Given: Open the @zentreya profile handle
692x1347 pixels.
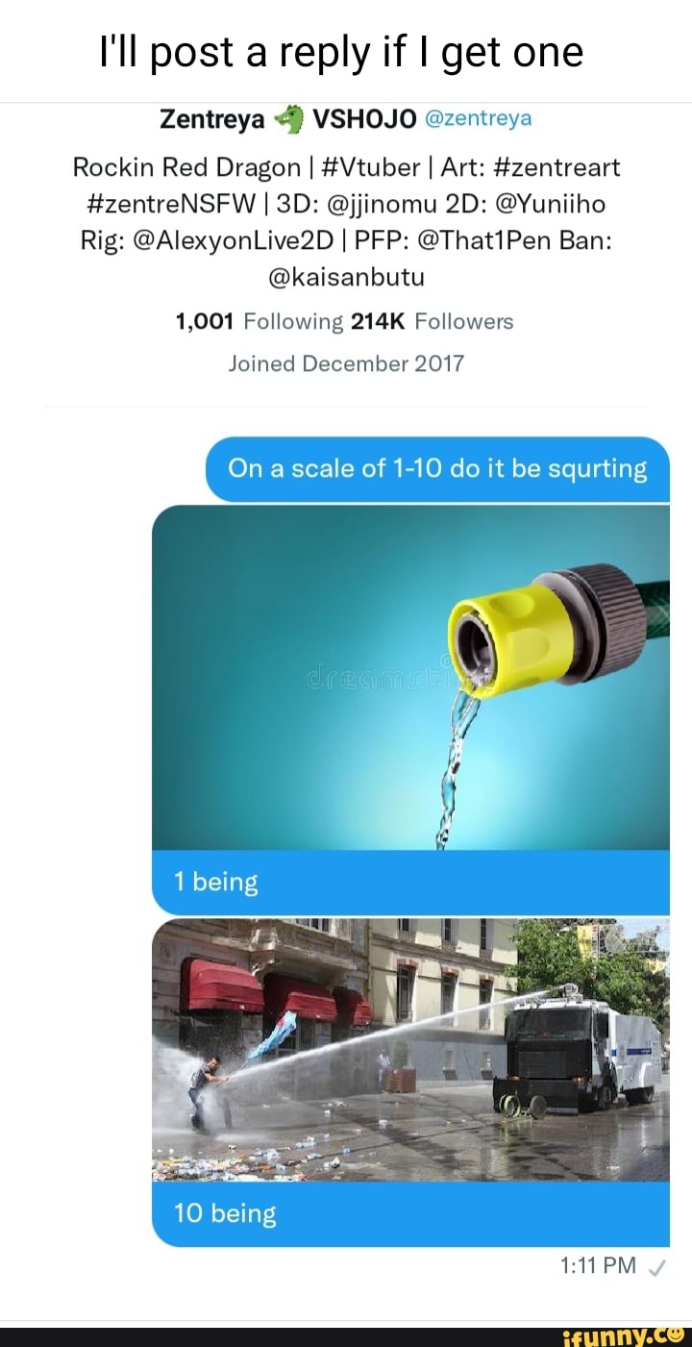Looking at the screenshot, I should 478,119.
